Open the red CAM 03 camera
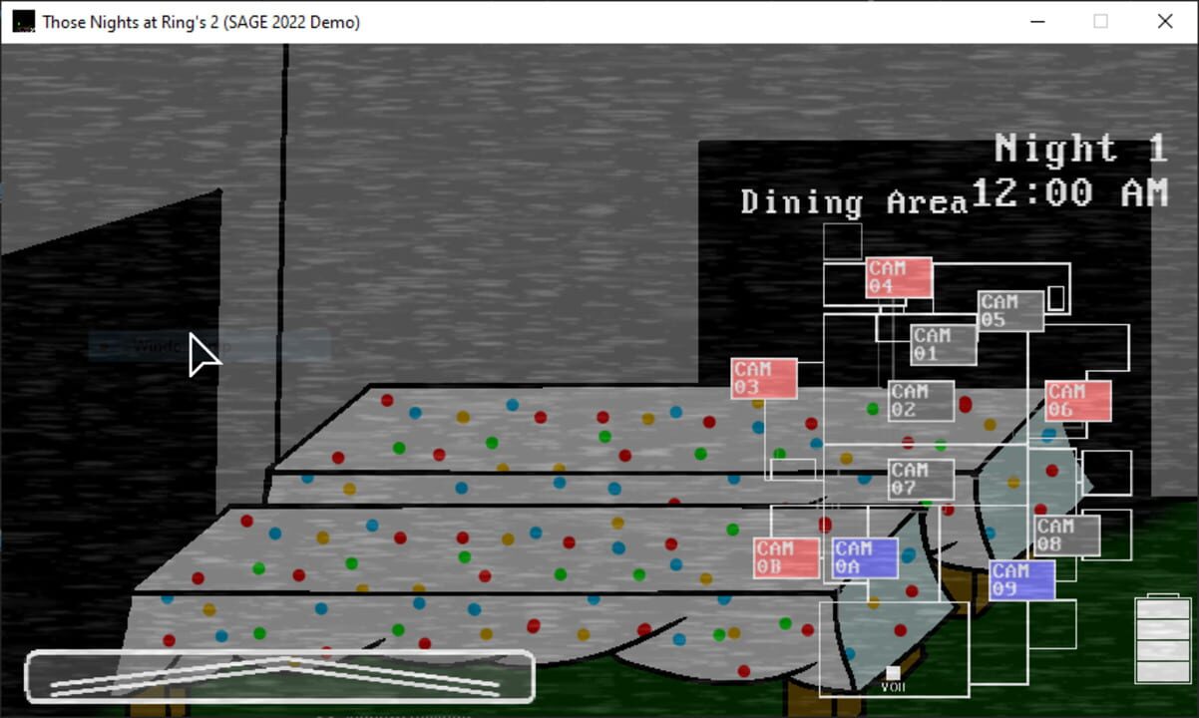The width and height of the screenshot is (1199, 718). pyautogui.click(x=764, y=378)
